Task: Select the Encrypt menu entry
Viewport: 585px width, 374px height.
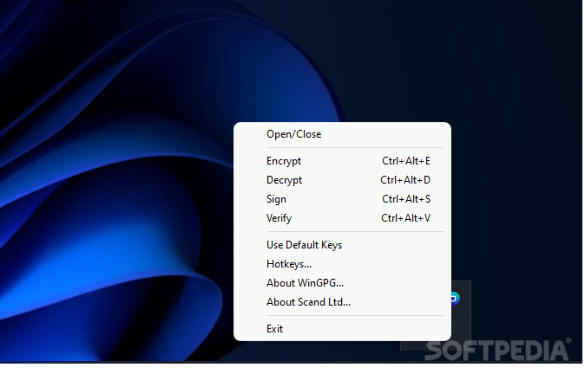Action: point(343,161)
